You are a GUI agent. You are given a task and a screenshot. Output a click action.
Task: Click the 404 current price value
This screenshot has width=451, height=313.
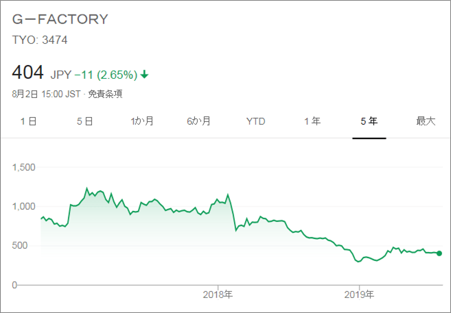27,72
